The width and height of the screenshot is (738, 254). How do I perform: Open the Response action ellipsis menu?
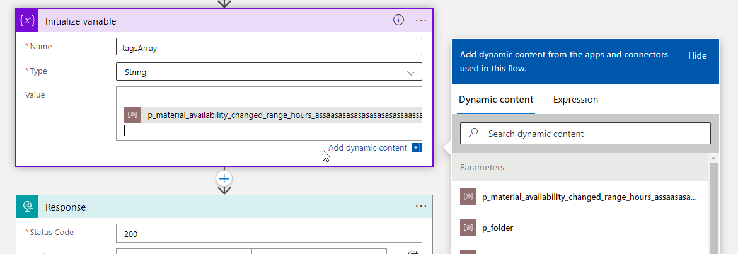pos(421,207)
